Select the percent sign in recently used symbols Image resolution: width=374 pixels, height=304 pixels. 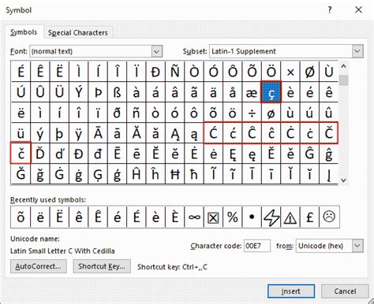(233, 217)
